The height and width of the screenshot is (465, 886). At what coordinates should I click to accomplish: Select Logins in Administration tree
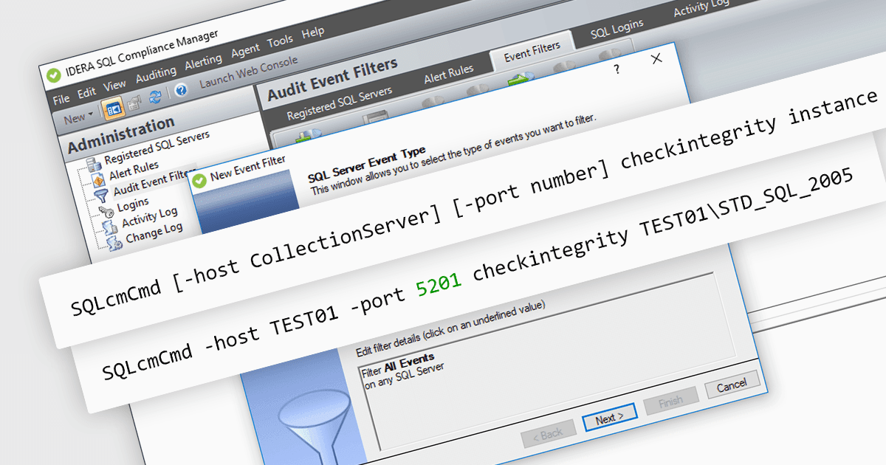tap(132, 203)
